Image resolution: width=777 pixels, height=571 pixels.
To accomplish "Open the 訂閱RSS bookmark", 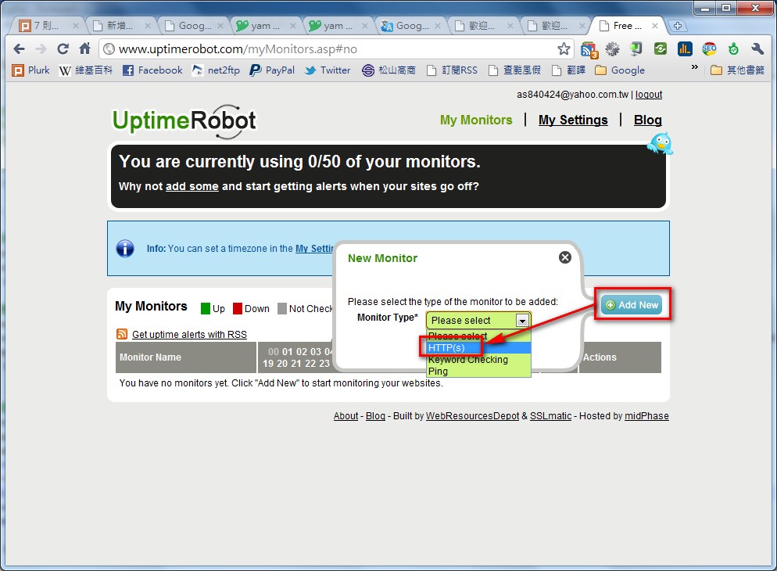I will click(452, 70).
